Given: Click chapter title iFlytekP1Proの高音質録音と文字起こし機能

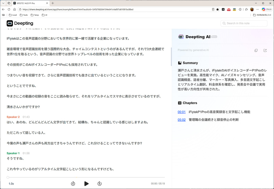Looking at the screenshot, I should coord(220,112).
